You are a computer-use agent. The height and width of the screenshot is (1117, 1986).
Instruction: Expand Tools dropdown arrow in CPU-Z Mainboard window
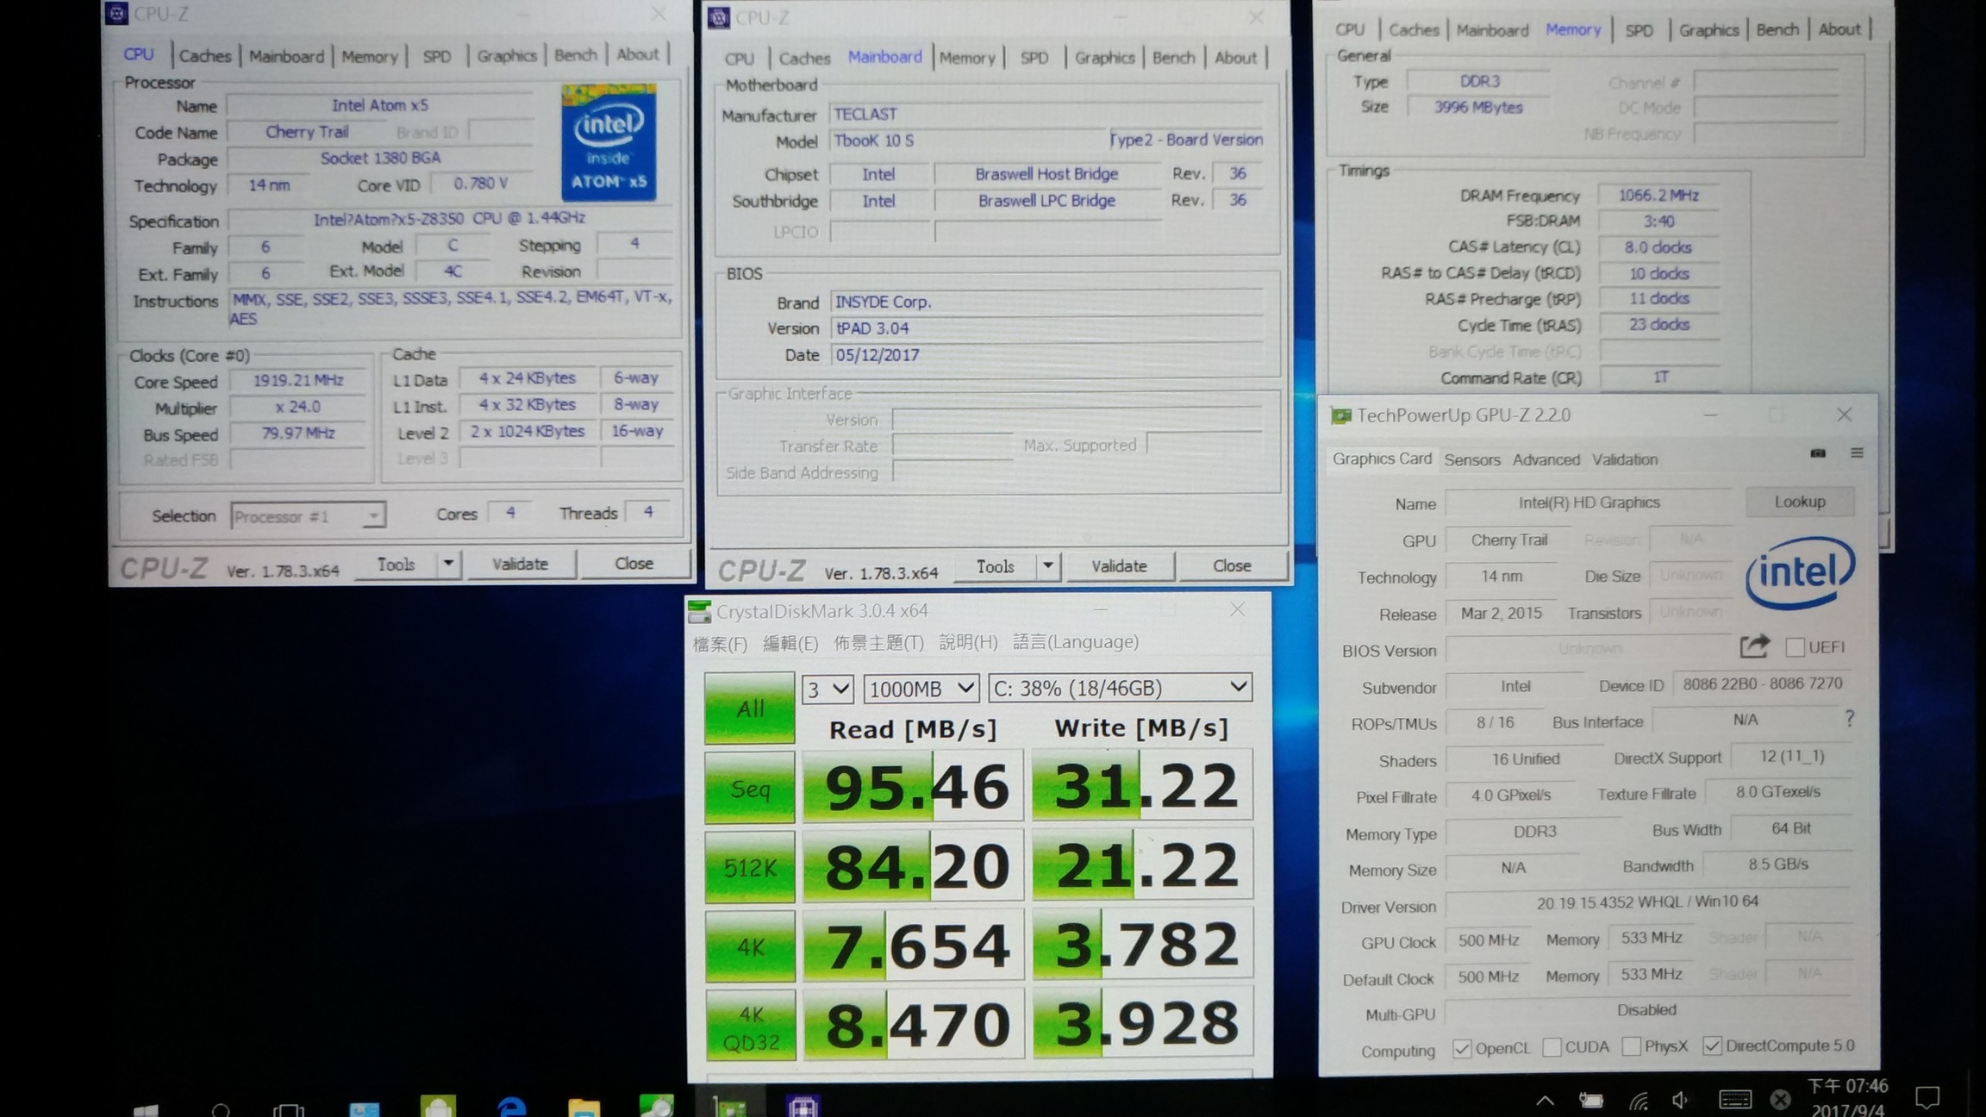coord(1047,566)
